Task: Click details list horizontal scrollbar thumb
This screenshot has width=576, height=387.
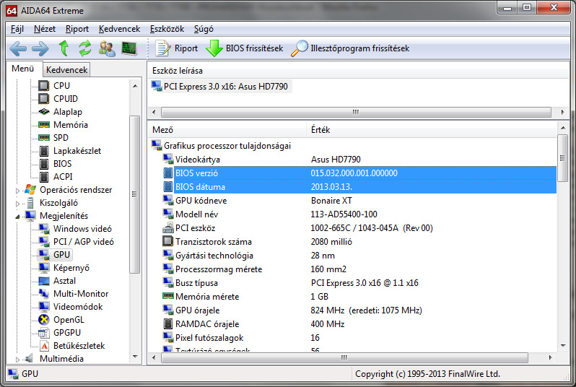Action: pos(344,357)
